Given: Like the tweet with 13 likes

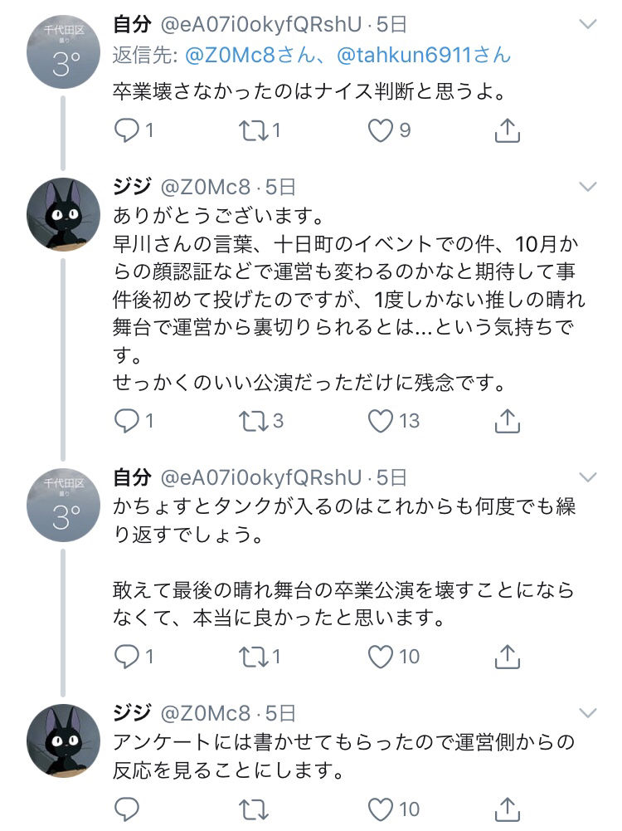Looking at the screenshot, I should point(380,422).
